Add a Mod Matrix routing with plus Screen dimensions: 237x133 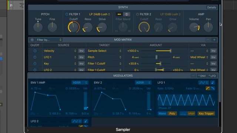pos(214,40)
